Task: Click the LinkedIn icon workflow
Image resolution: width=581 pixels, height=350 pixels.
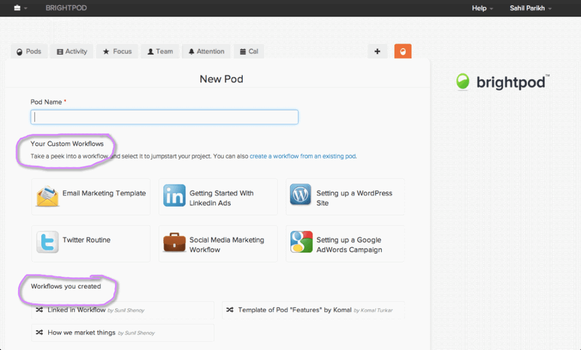Action: point(174,196)
